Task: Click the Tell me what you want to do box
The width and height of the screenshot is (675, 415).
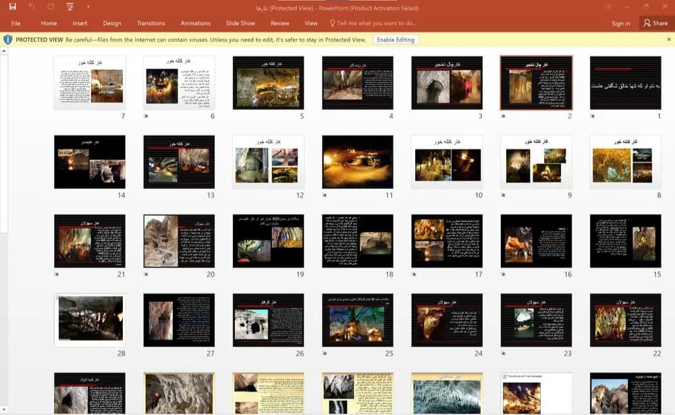Action: click(x=373, y=23)
